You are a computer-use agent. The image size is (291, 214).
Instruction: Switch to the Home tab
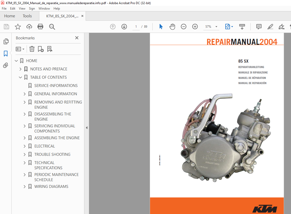[x=10, y=16]
